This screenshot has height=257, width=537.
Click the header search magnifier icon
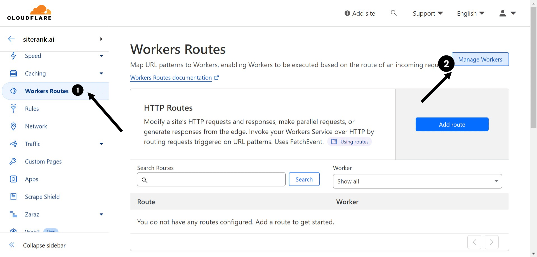[394, 13]
